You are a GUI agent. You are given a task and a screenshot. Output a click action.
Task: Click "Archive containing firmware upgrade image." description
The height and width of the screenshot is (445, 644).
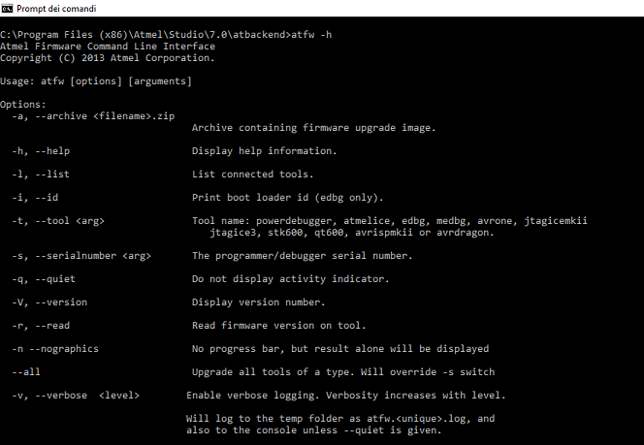pos(313,128)
